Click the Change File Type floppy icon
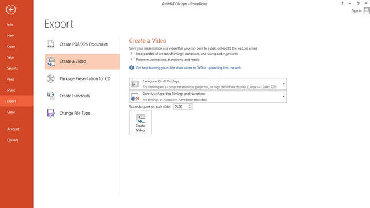This screenshot has width=370, height=208. [x=51, y=113]
